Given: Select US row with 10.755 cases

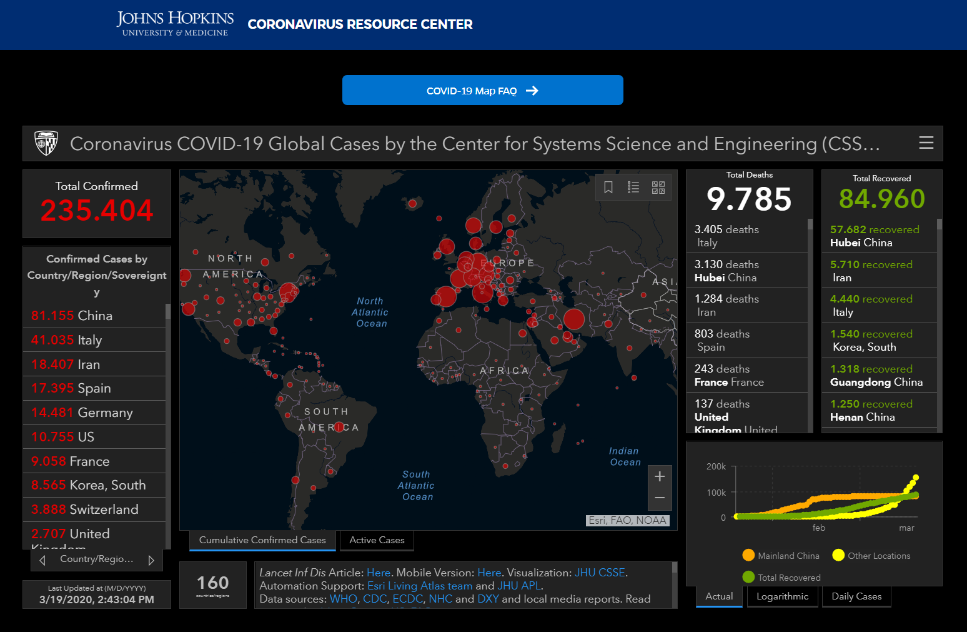Looking at the screenshot, I should pos(94,437).
